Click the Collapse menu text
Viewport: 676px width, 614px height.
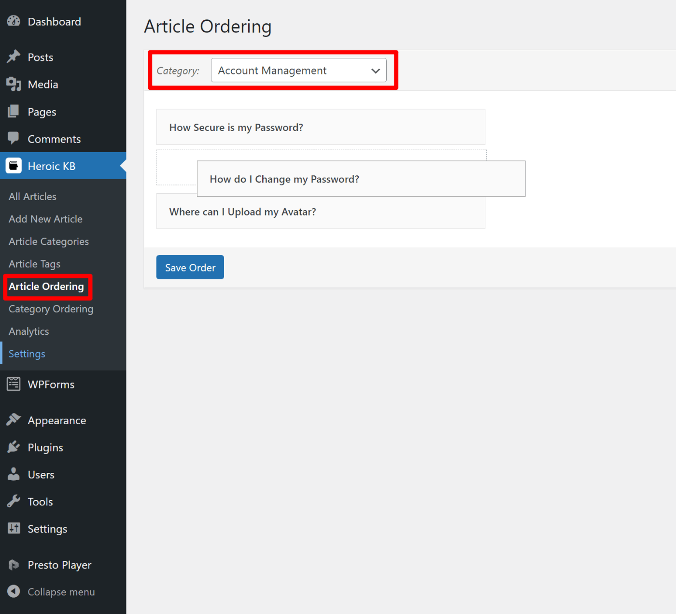point(61,592)
